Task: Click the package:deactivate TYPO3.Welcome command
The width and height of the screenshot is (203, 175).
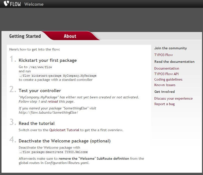Action: (x=53, y=152)
